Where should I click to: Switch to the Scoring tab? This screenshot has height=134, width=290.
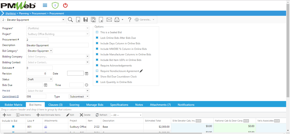point(74,105)
